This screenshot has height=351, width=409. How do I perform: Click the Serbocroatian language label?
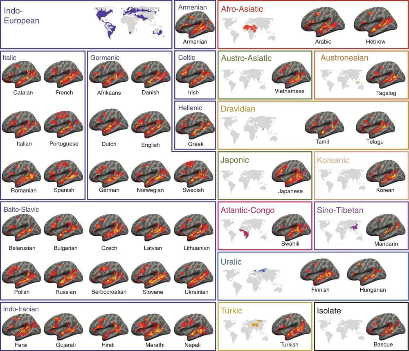(108, 292)
